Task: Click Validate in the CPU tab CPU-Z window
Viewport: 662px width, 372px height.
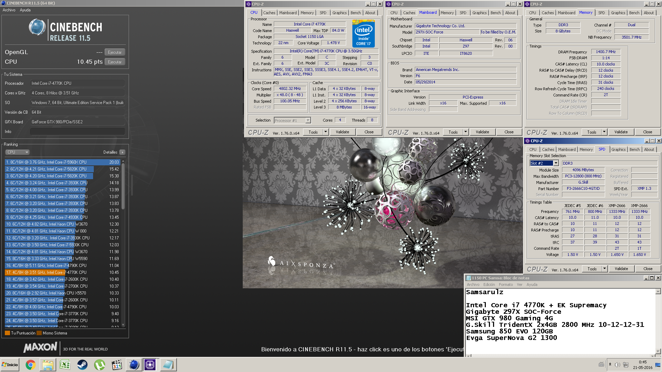Action: point(342,132)
